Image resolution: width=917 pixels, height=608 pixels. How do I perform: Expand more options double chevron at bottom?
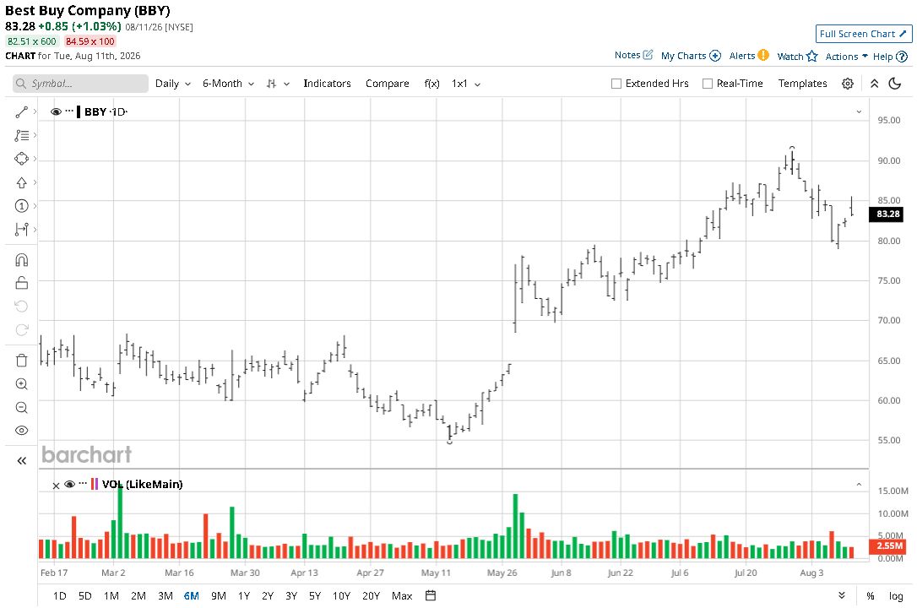(x=842, y=595)
